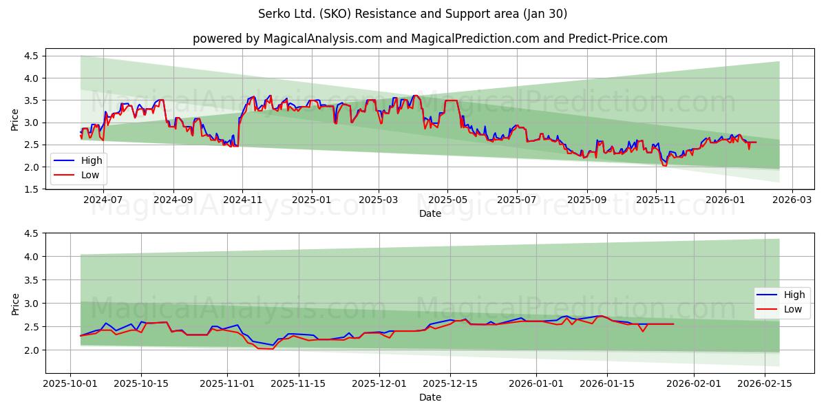Click the '2024-11' x-axis label
This screenshot has height=413, width=826.
tap(242, 200)
